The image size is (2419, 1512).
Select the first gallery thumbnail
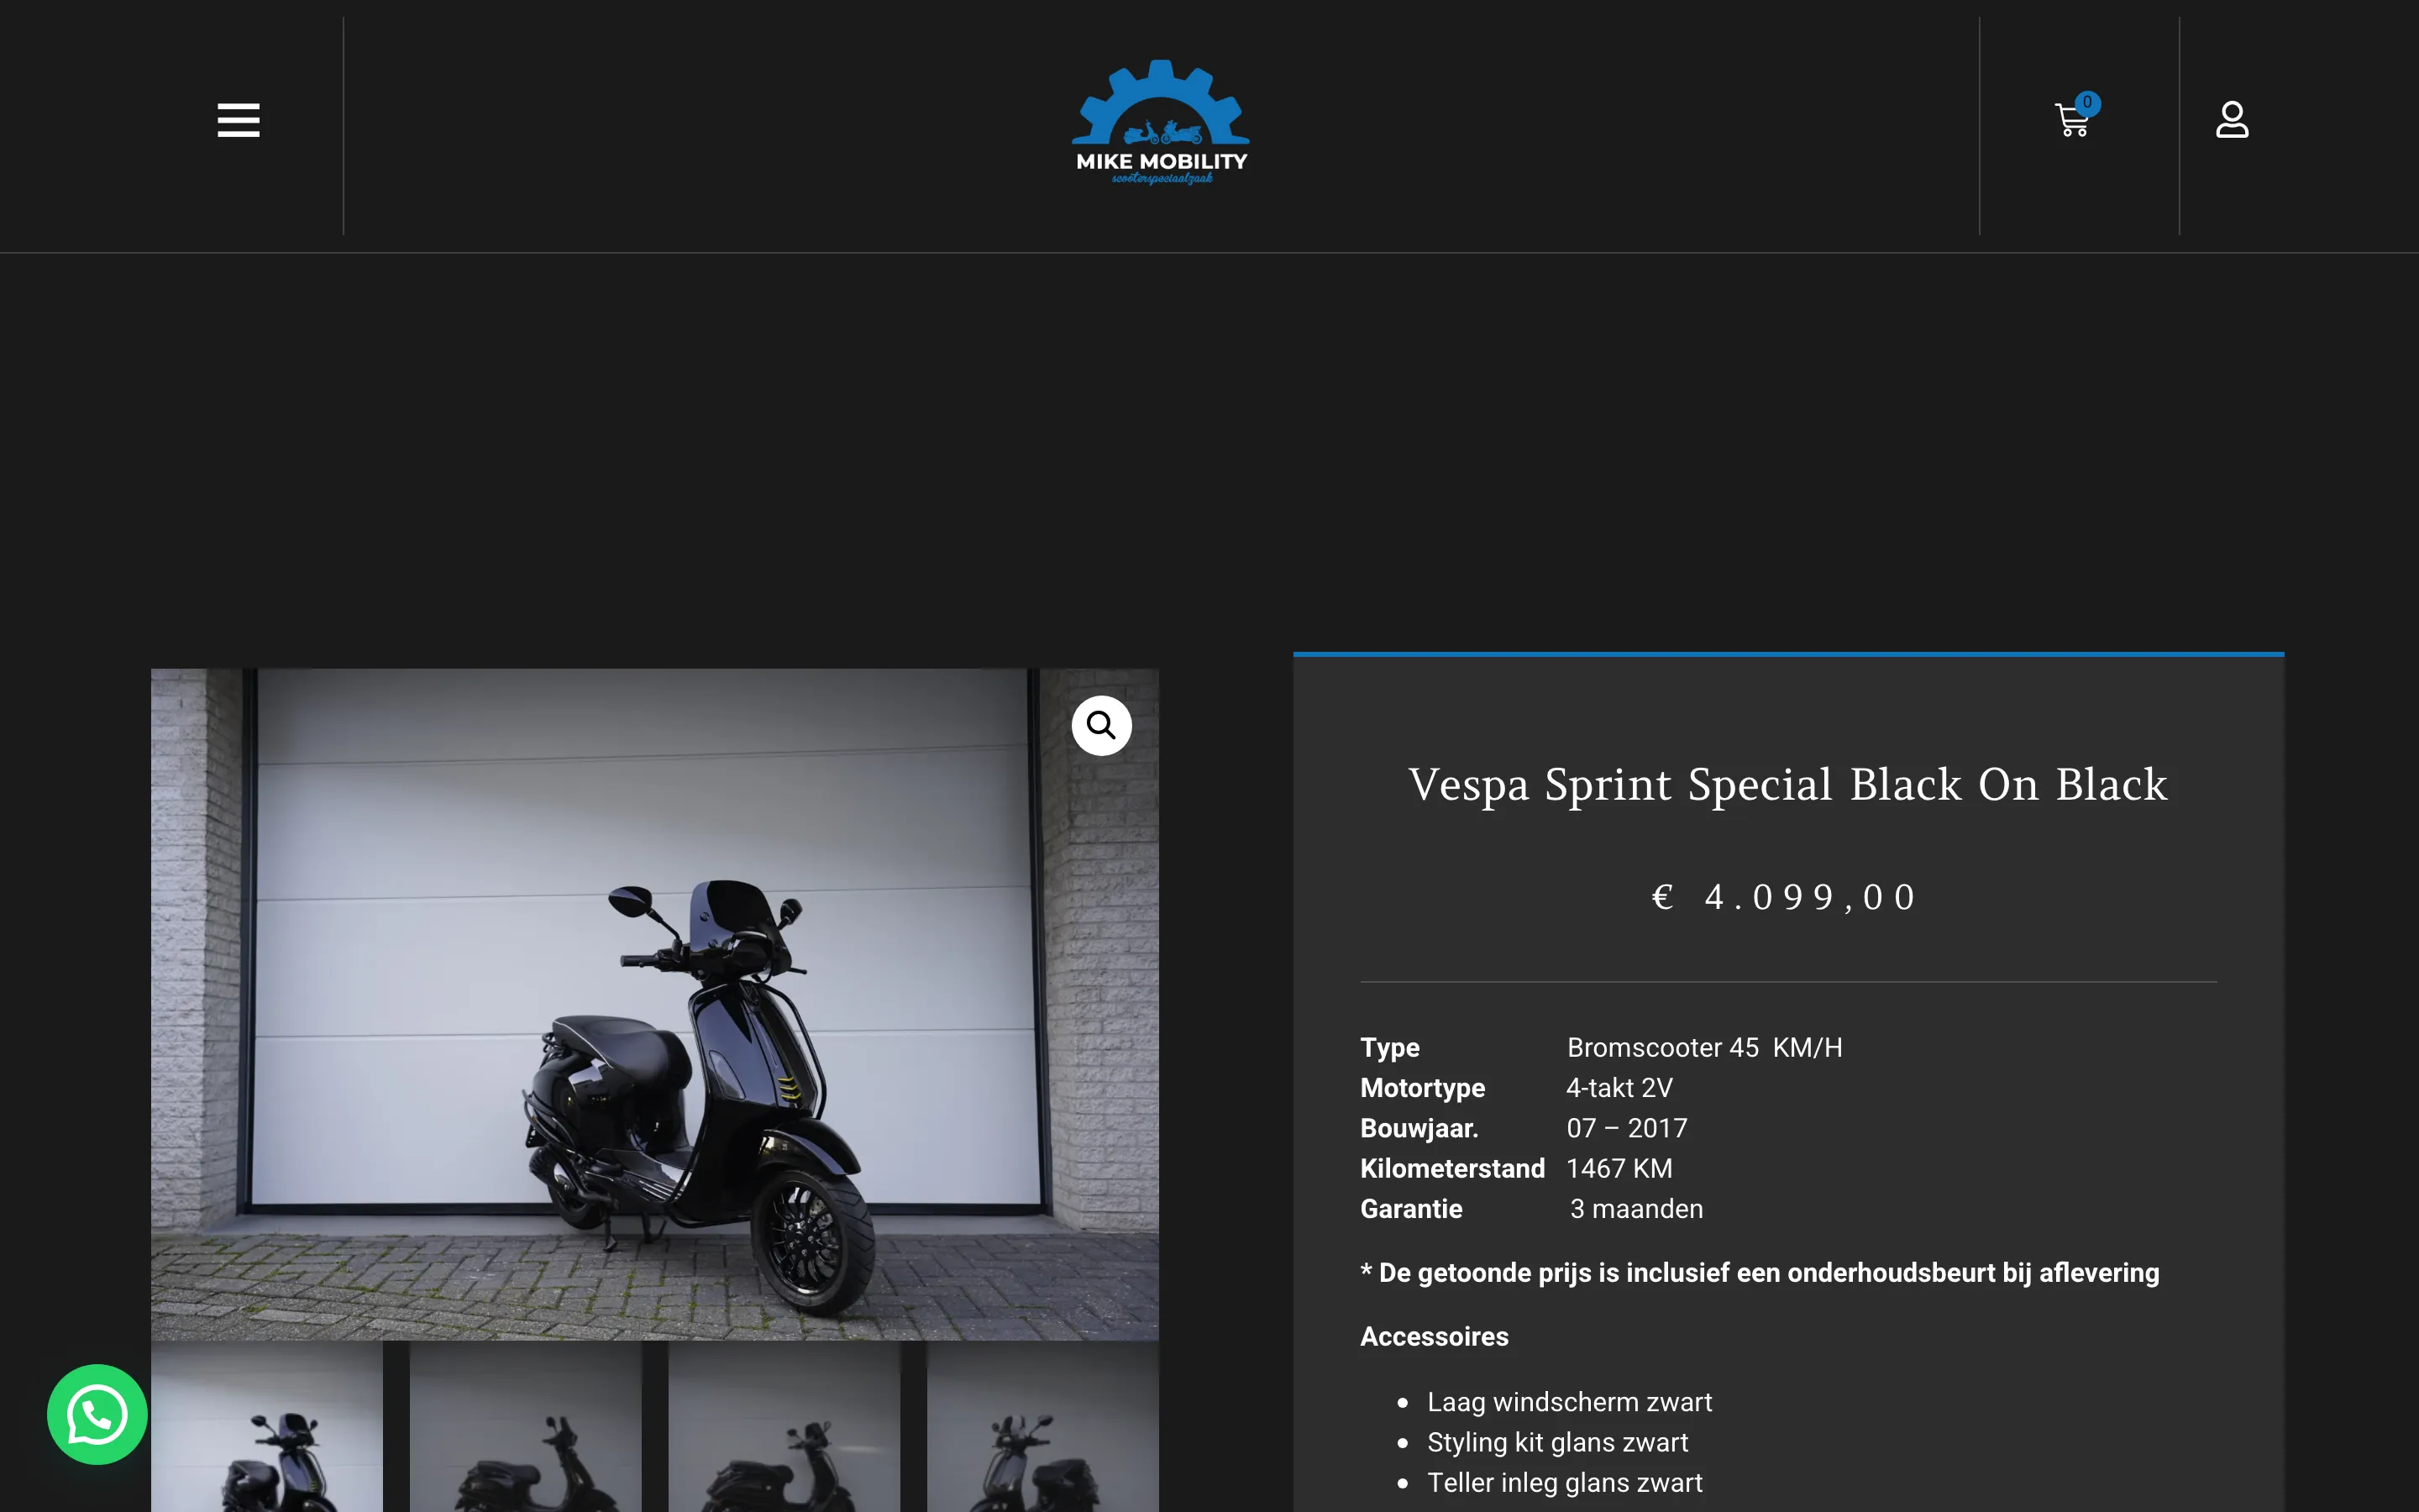coord(267,1427)
